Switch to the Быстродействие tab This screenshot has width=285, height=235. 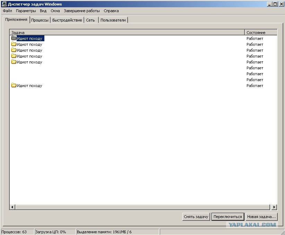[67, 20]
